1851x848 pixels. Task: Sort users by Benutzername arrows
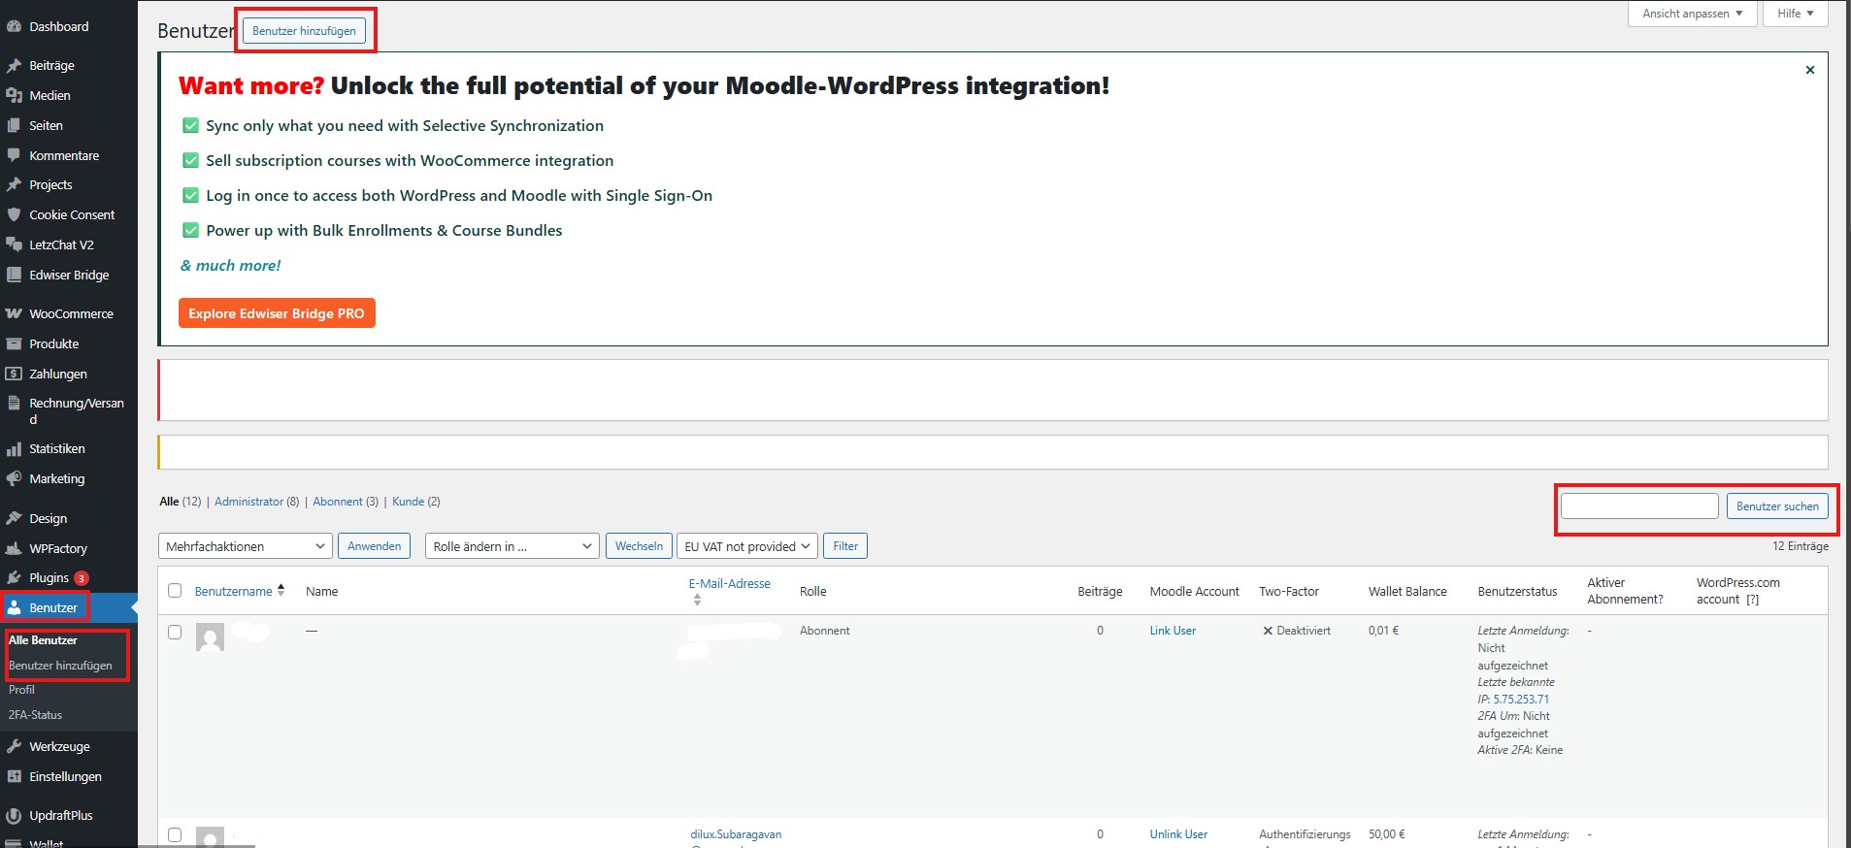point(281,590)
